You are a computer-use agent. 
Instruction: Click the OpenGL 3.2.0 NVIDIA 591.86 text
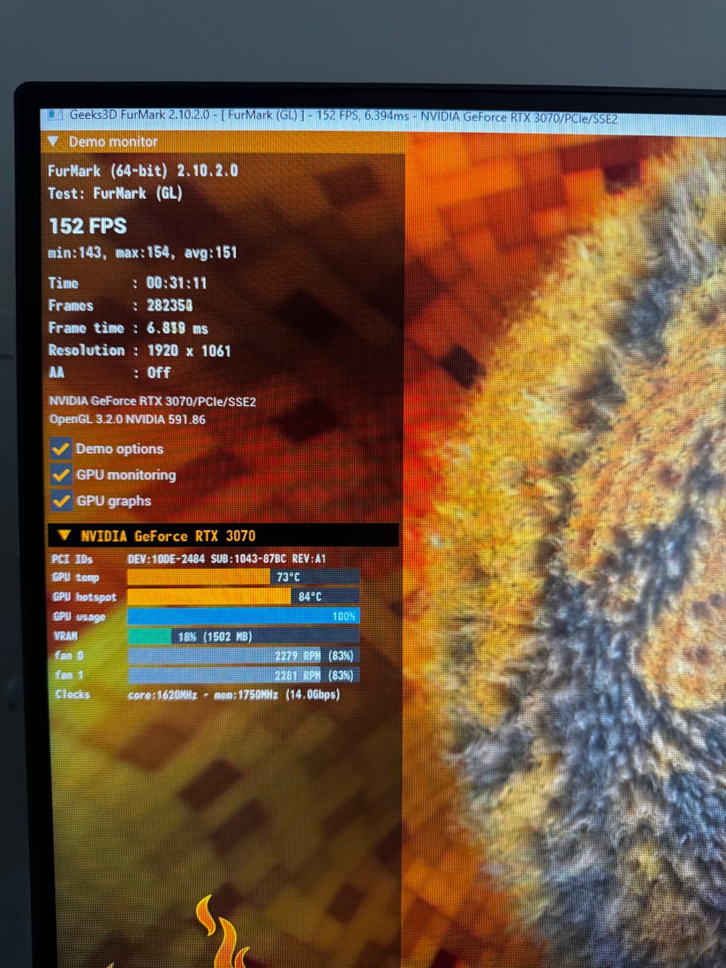pos(128,420)
